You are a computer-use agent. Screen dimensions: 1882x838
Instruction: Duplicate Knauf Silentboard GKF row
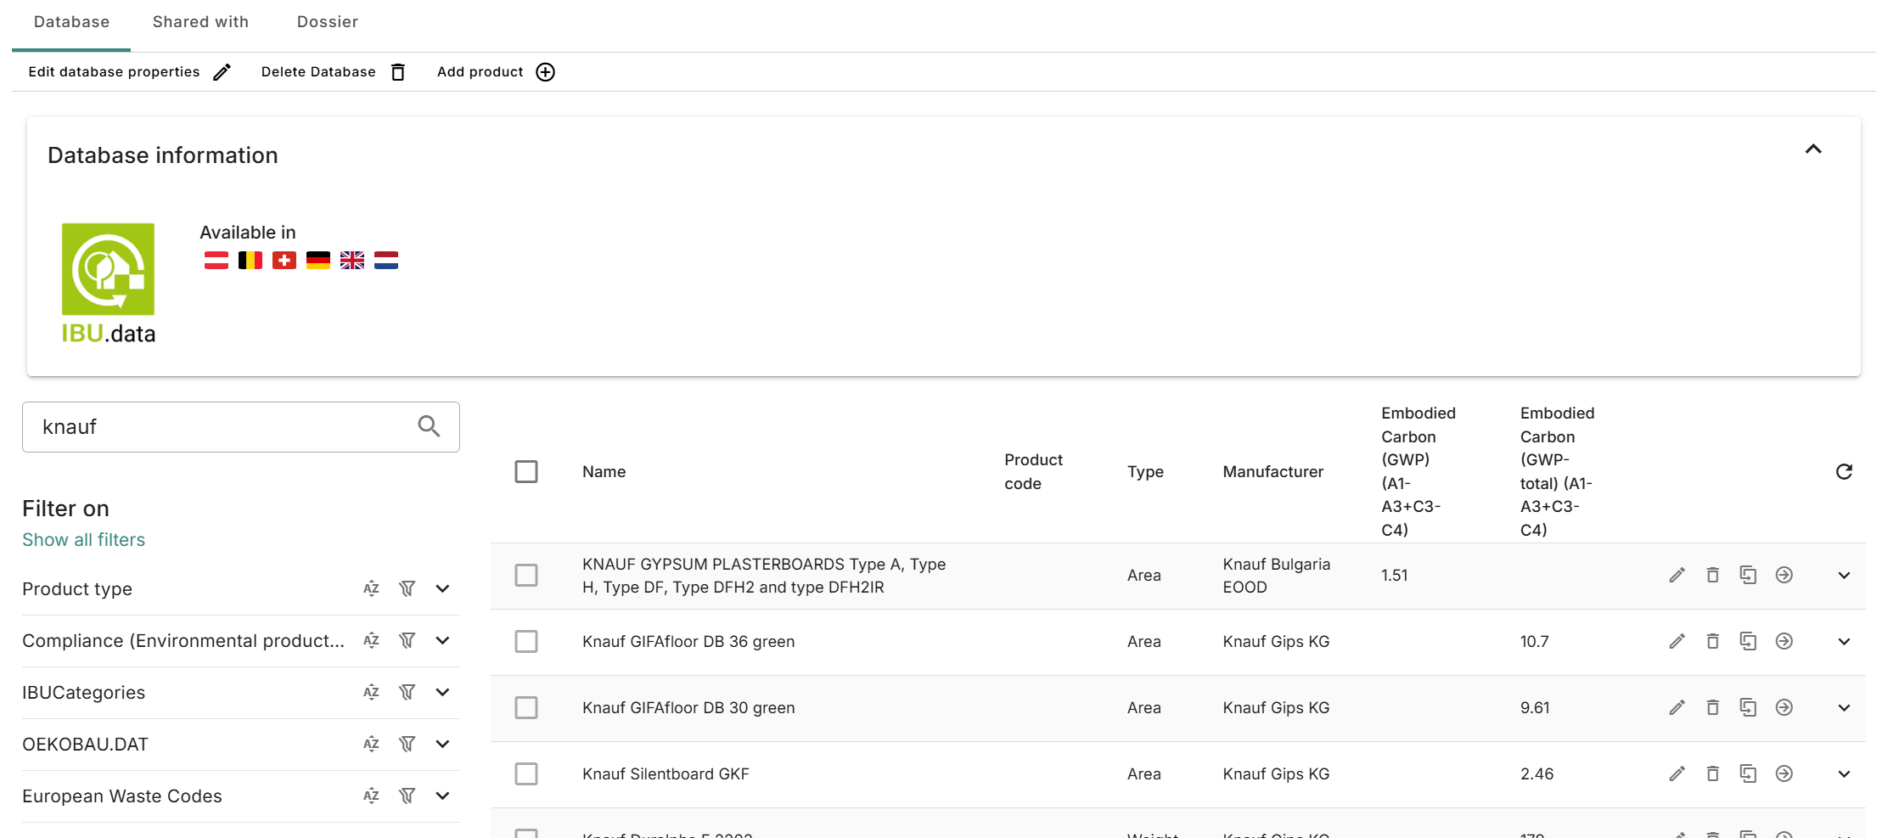coord(1748,774)
